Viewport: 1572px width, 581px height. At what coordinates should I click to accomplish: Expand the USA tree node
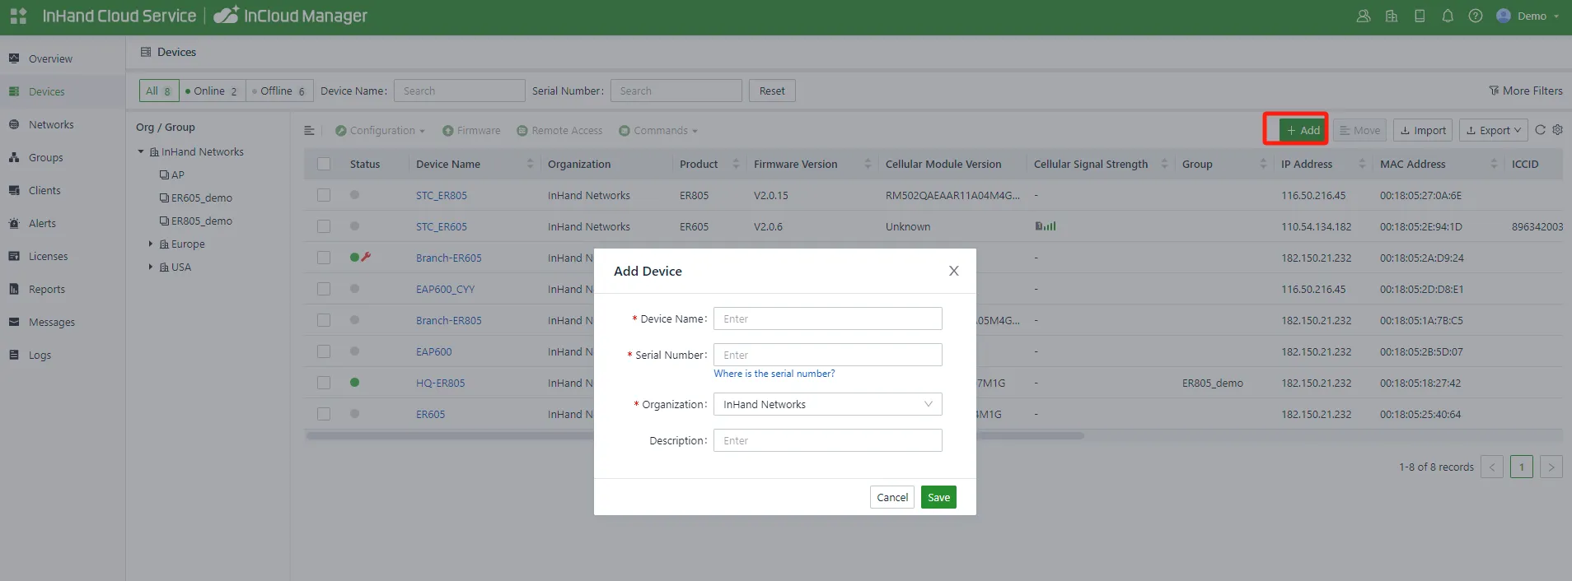pos(151,267)
